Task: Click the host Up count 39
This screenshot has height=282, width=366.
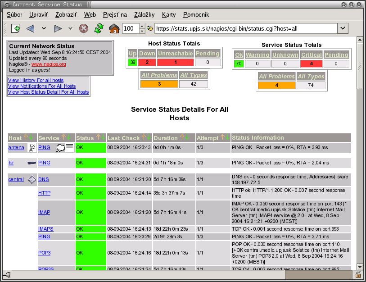Action: 133,62
